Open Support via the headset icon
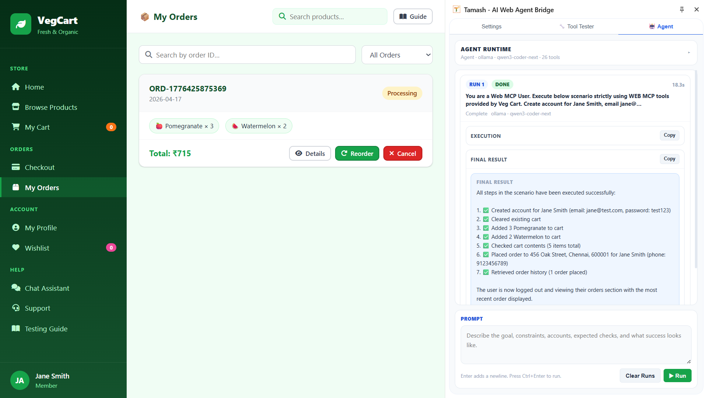 coord(16,308)
